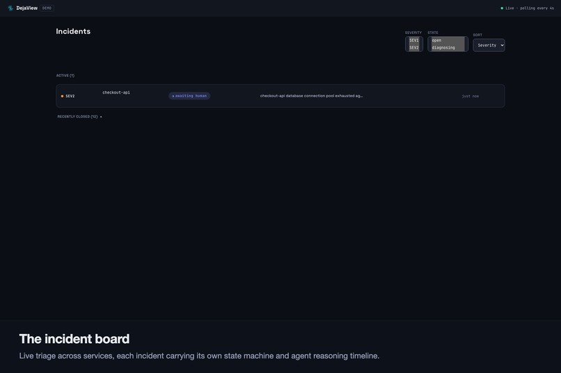Open the Sort dropdown showing Severity
561x373 pixels.
489,45
